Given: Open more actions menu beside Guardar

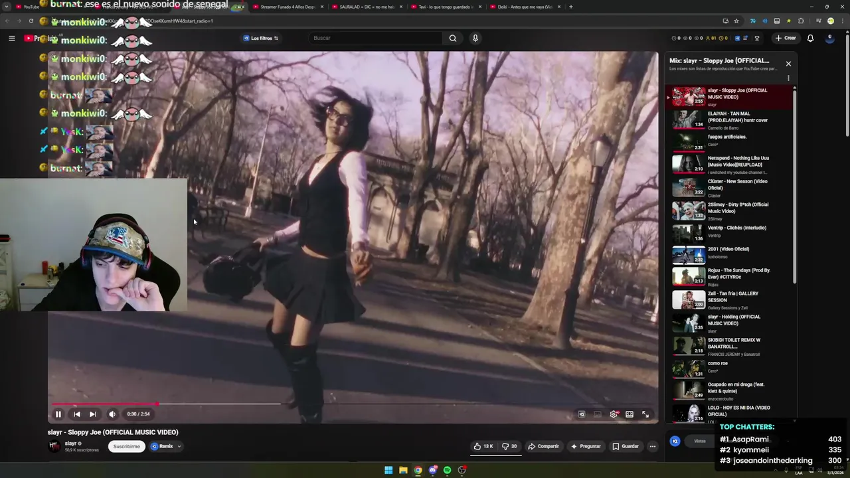Looking at the screenshot, I should 653,446.
